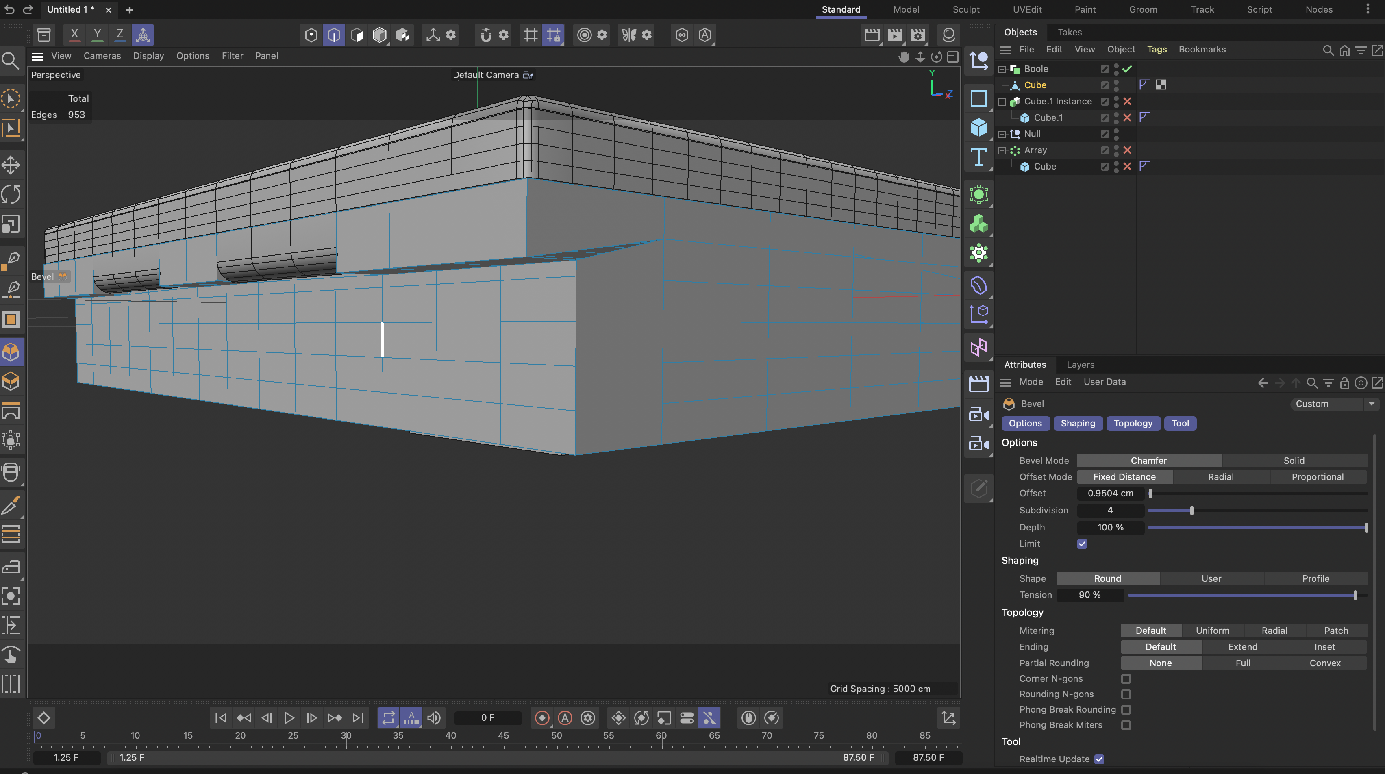Activate the Scale tool

11,224
